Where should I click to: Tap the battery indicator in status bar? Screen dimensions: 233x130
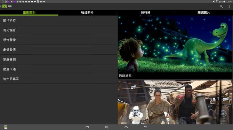224,1
